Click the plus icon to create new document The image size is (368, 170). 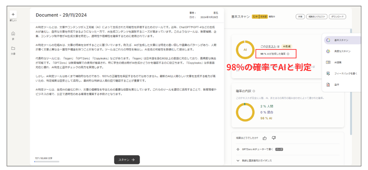(13, 14)
